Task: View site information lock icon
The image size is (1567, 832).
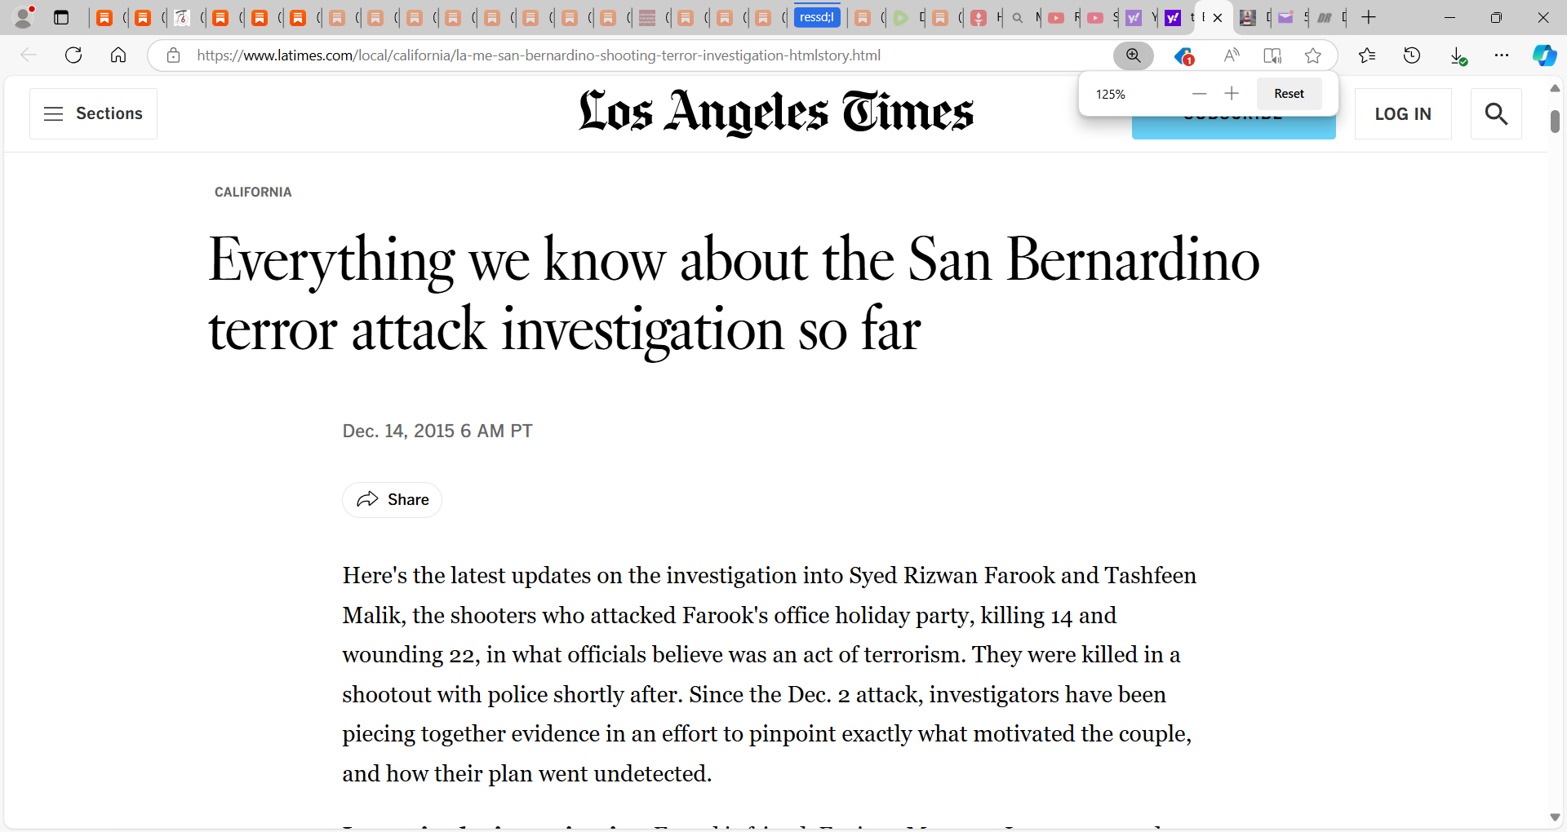Action: [x=173, y=55]
